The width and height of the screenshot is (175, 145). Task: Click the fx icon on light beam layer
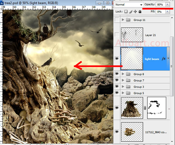(x=163, y=59)
